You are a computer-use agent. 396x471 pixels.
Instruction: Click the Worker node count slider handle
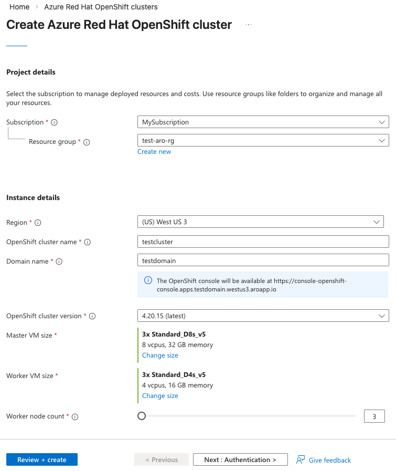click(142, 416)
